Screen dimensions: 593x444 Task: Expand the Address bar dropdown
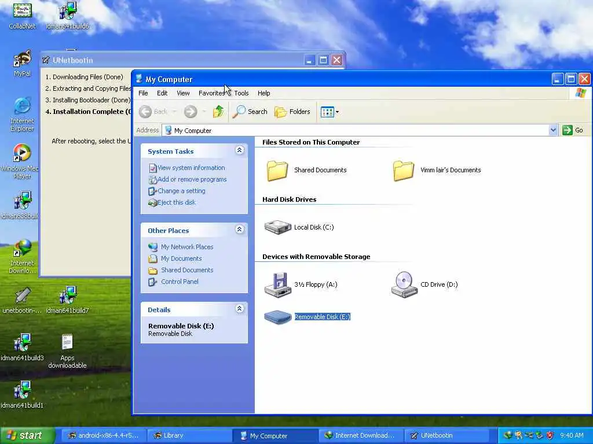coord(553,130)
